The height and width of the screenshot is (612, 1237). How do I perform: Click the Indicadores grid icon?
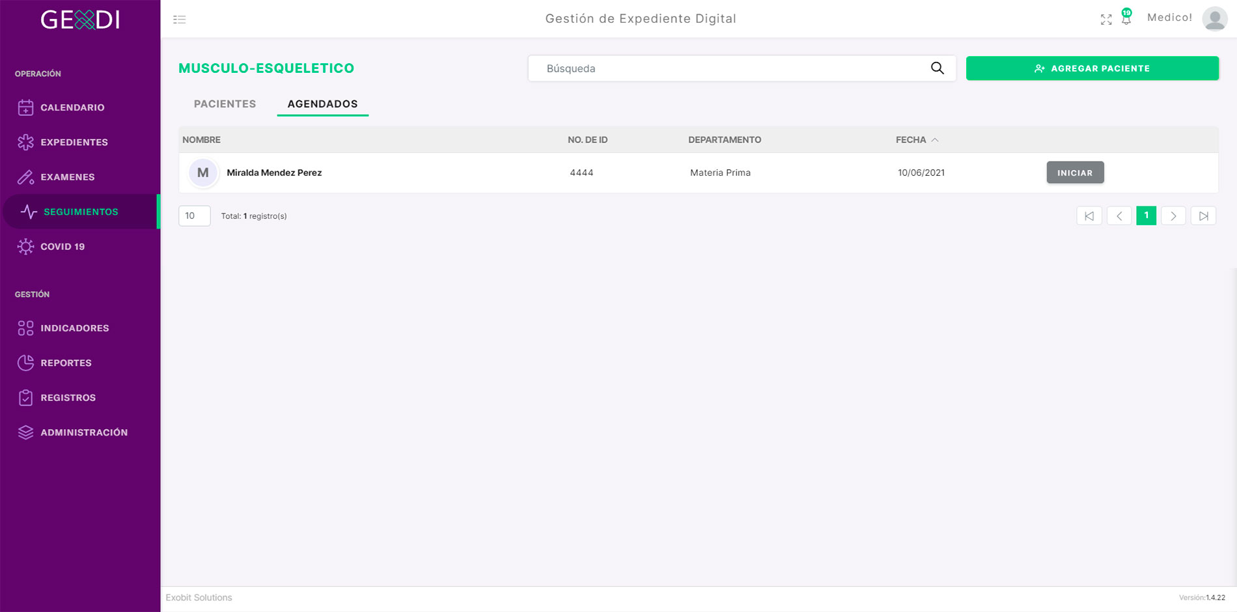click(25, 328)
